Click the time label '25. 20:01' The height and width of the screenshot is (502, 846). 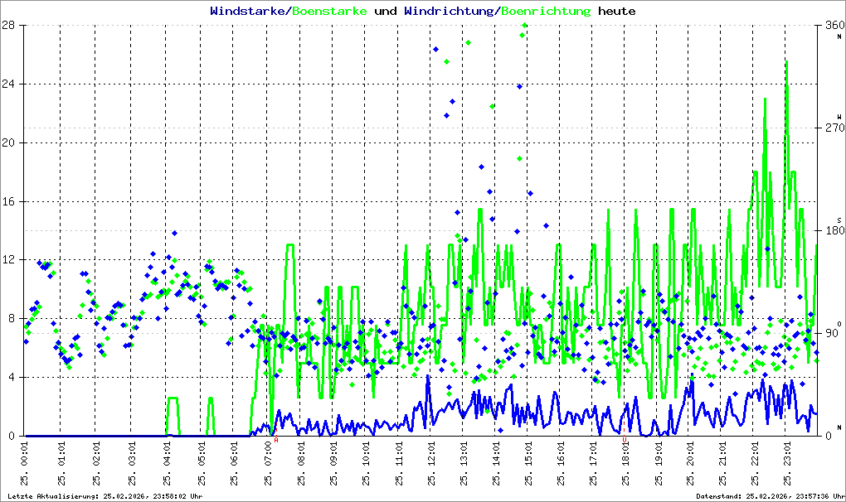coord(691,464)
